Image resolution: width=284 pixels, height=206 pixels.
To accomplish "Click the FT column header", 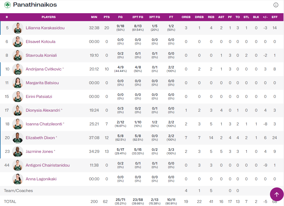I will click(x=171, y=17).
